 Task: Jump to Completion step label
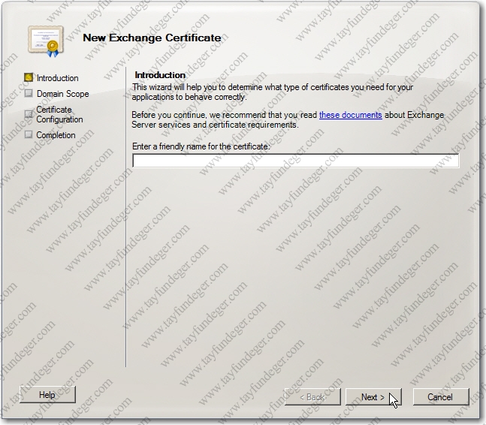tap(56, 135)
